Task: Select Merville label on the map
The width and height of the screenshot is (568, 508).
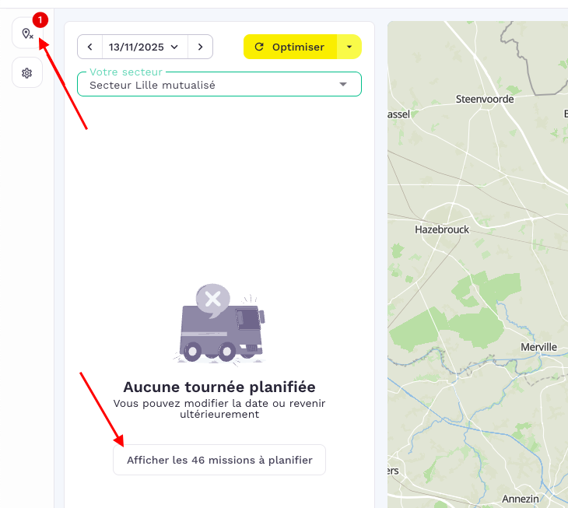Action: pos(540,347)
